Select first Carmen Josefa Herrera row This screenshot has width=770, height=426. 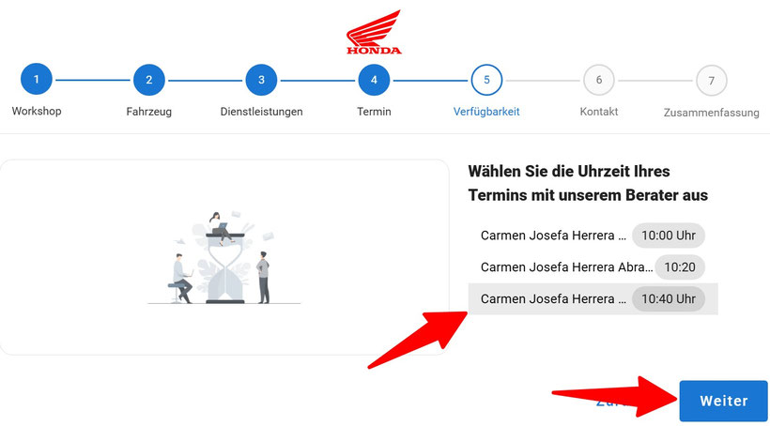point(593,236)
